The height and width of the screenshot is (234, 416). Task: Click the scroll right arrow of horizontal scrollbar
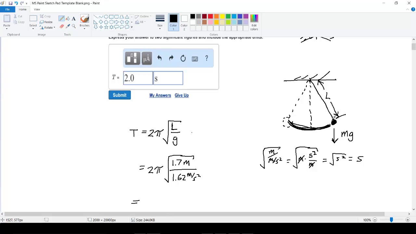[409, 214]
